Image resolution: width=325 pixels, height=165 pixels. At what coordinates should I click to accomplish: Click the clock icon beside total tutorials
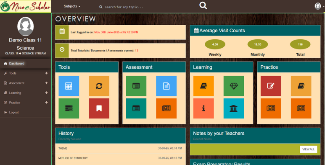point(62,49)
